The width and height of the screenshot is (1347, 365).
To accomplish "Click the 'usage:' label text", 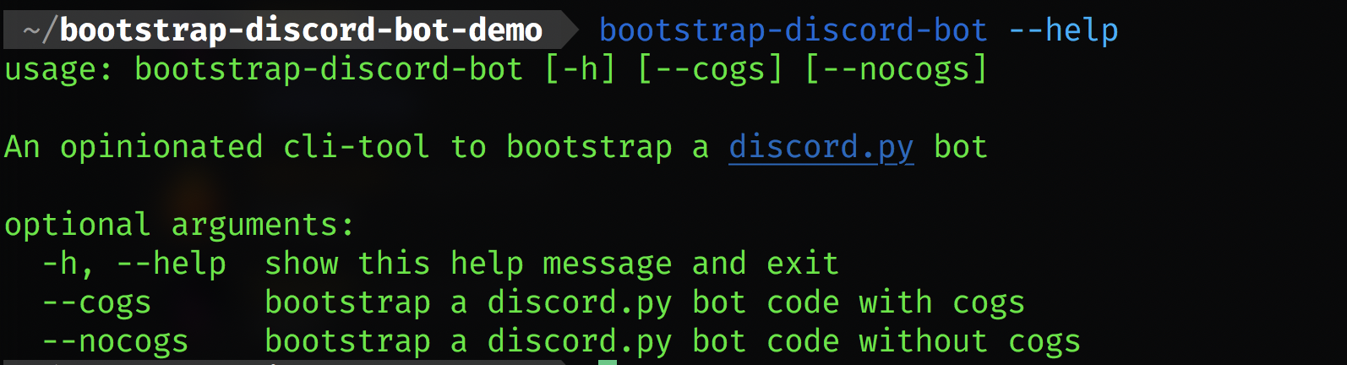I will 58,69.
